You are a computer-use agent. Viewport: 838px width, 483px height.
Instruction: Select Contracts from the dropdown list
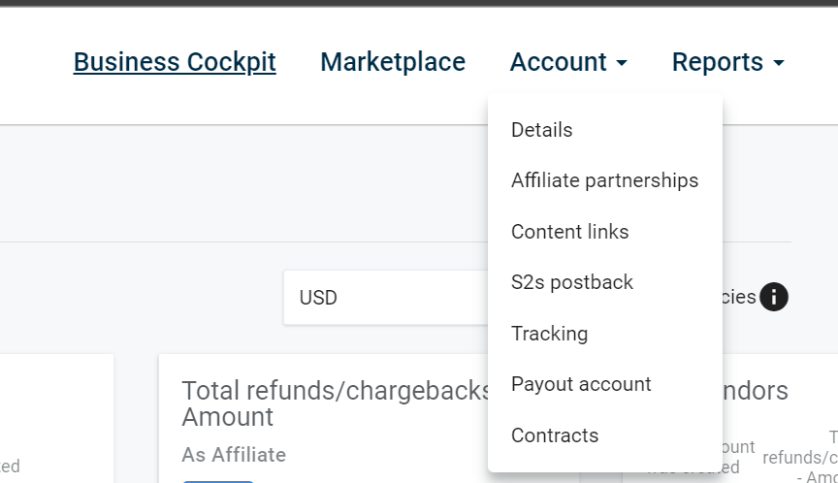555,435
